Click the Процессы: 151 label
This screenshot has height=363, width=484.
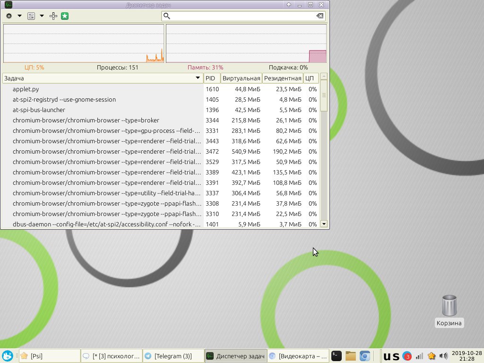tap(118, 67)
